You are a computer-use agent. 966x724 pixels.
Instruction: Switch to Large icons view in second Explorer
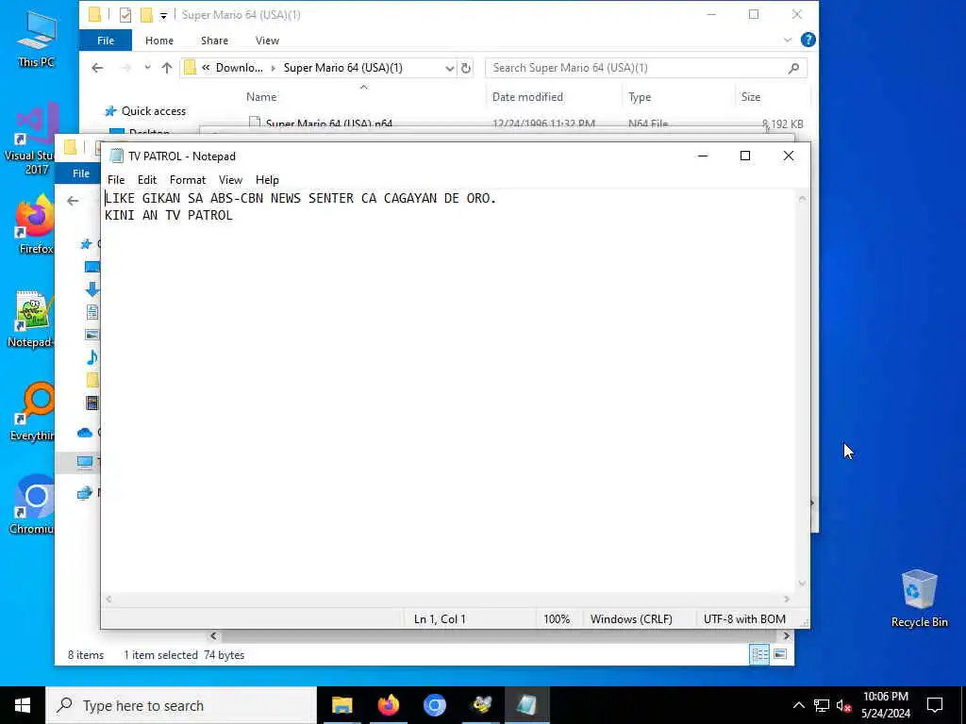tap(780, 654)
